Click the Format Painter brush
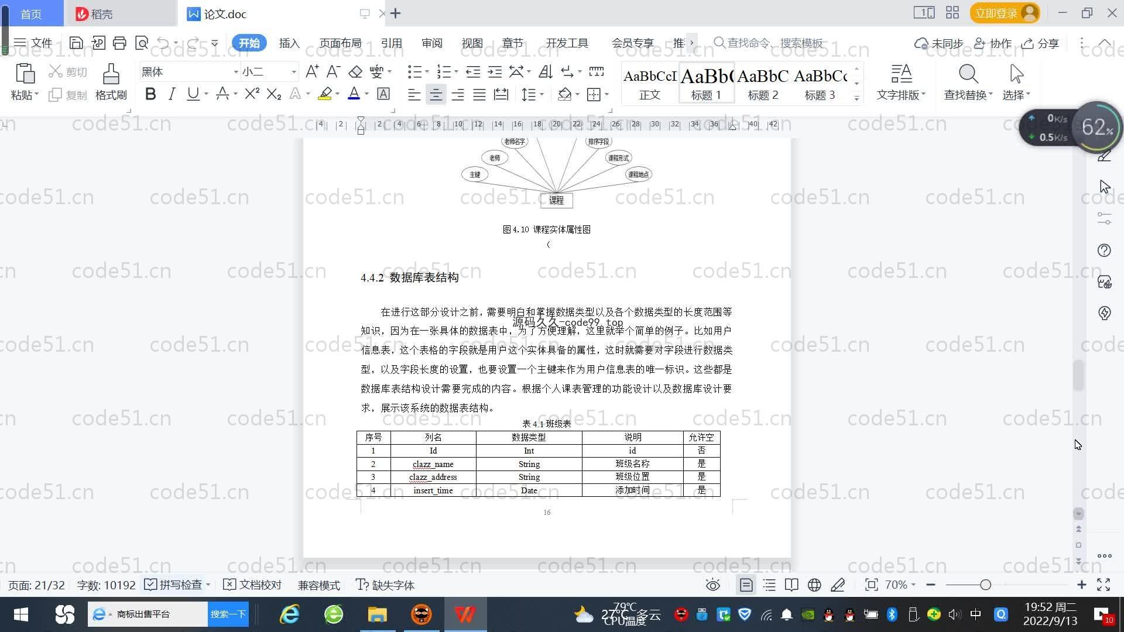 [x=111, y=82]
